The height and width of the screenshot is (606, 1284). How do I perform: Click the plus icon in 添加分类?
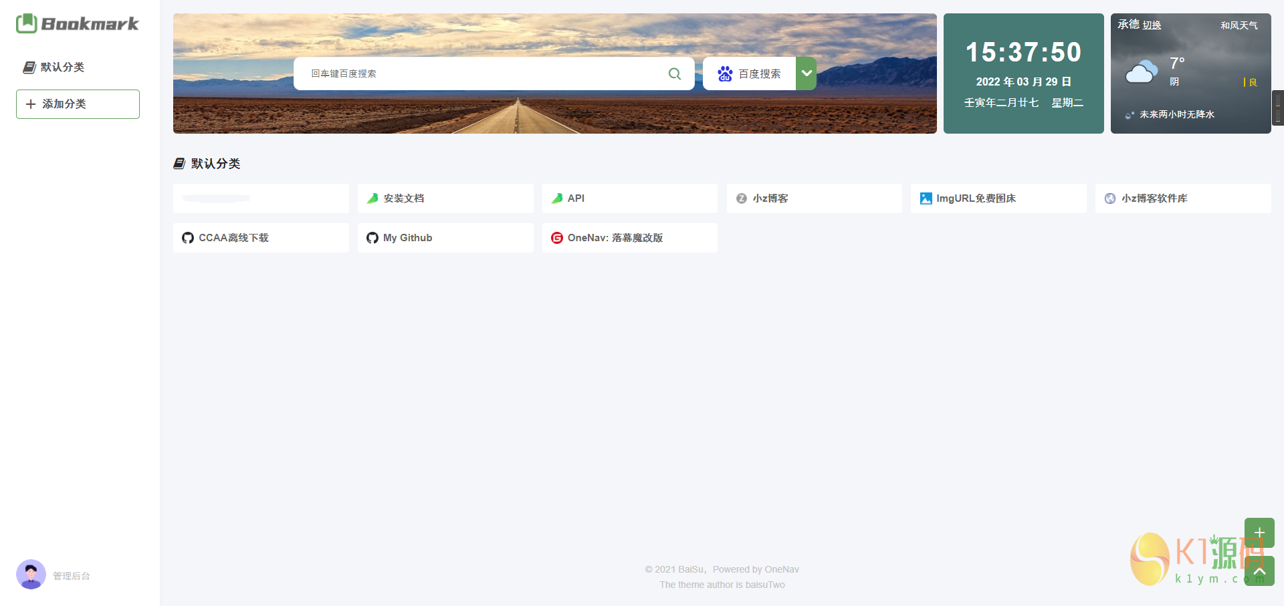click(31, 104)
